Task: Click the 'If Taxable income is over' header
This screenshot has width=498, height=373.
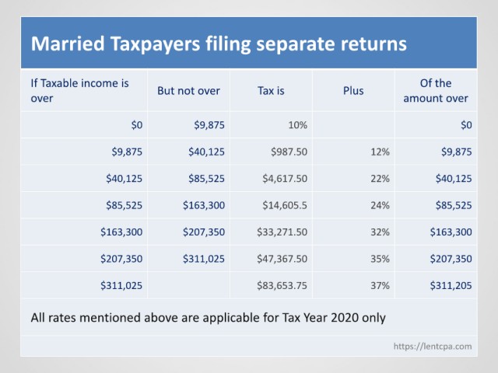Action: click(x=79, y=91)
